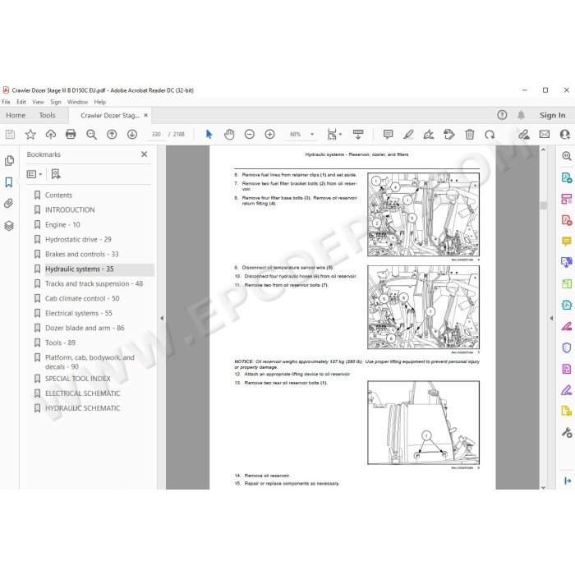575x575 pixels.
Task: Switch to the Tools tab
Action: pyautogui.click(x=48, y=115)
